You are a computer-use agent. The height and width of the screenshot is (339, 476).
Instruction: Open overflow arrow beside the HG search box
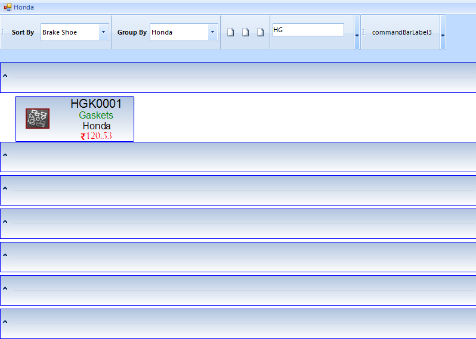click(357, 32)
